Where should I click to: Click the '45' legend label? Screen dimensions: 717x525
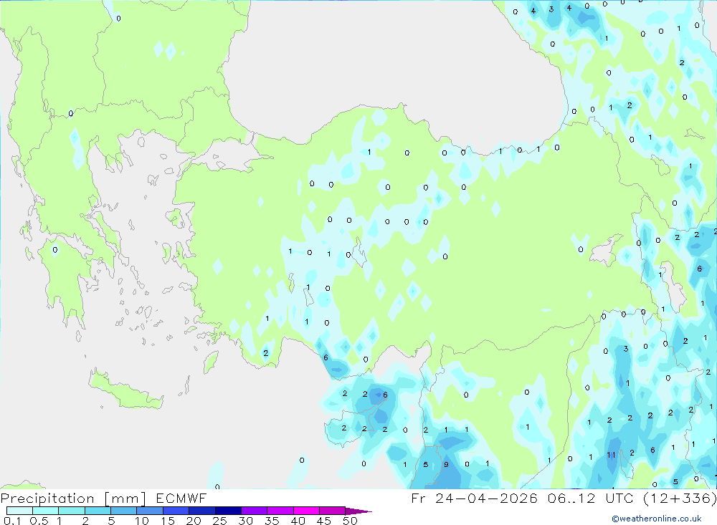tap(324, 521)
